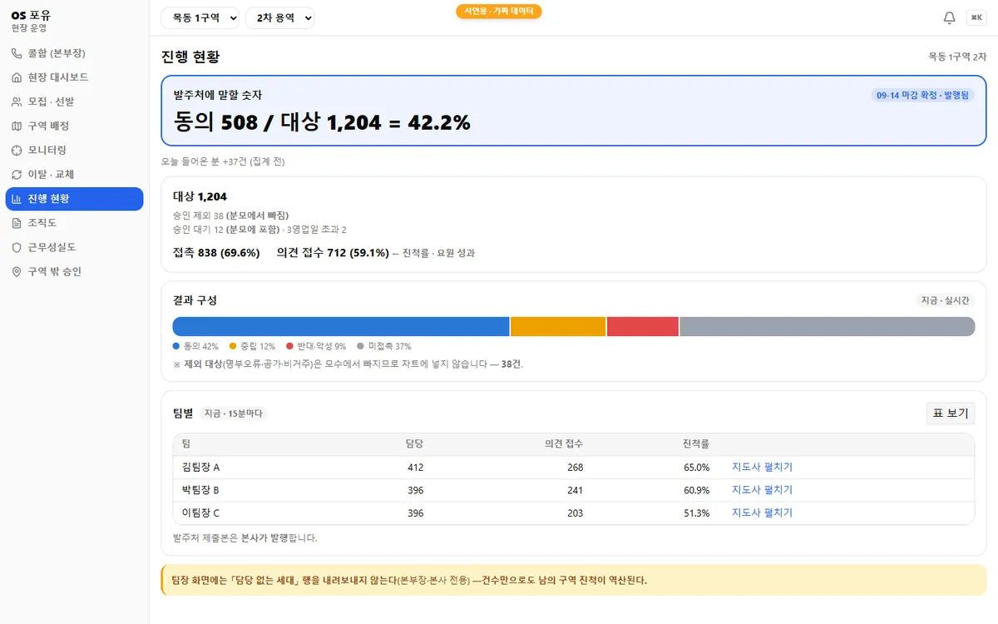Click the 의견 접수 value 241
Screen dimensions: 998x624
pyautogui.click(x=575, y=490)
